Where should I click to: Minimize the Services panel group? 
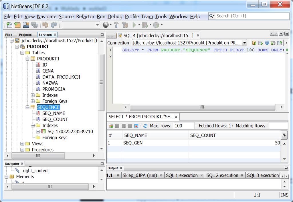102,35
